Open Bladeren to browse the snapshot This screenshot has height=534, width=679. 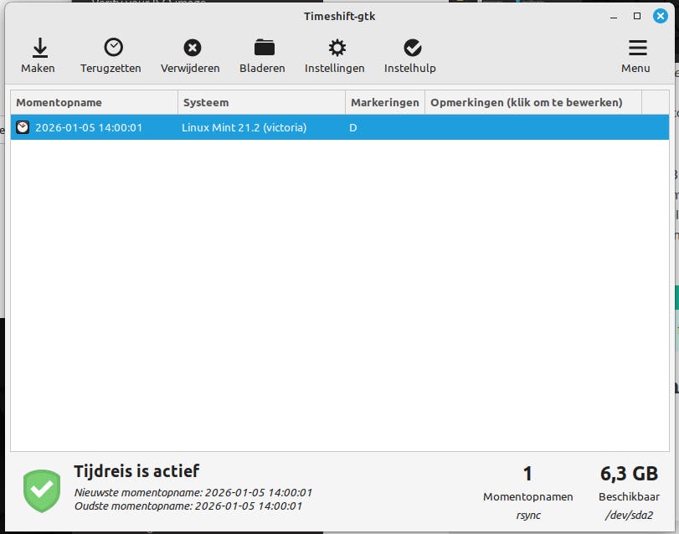click(262, 56)
